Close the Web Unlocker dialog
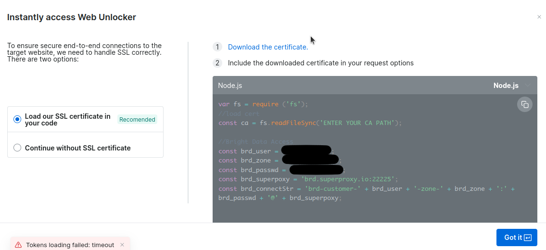 (539, 17)
